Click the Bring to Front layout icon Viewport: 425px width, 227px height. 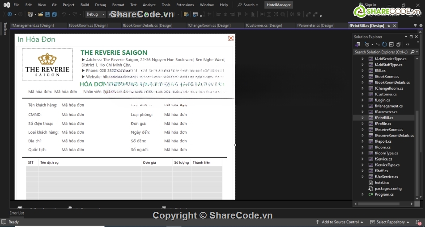(x=308, y=14)
